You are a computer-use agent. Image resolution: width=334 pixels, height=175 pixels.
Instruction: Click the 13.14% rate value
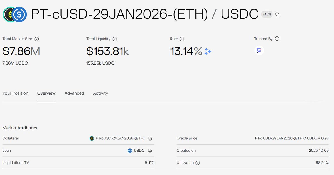[186, 51]
